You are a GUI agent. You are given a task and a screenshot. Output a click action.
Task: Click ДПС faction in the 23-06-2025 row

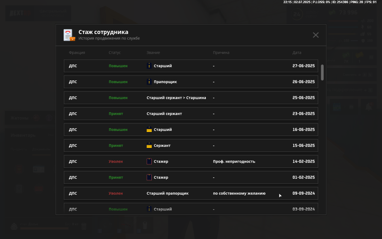point(73,114)
